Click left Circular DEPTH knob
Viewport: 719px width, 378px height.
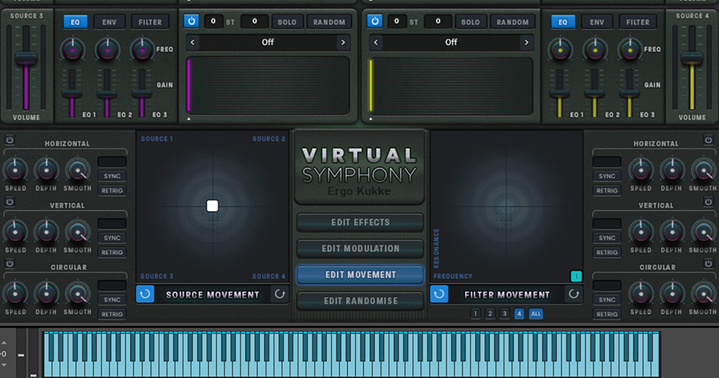[x=46, y=293]
